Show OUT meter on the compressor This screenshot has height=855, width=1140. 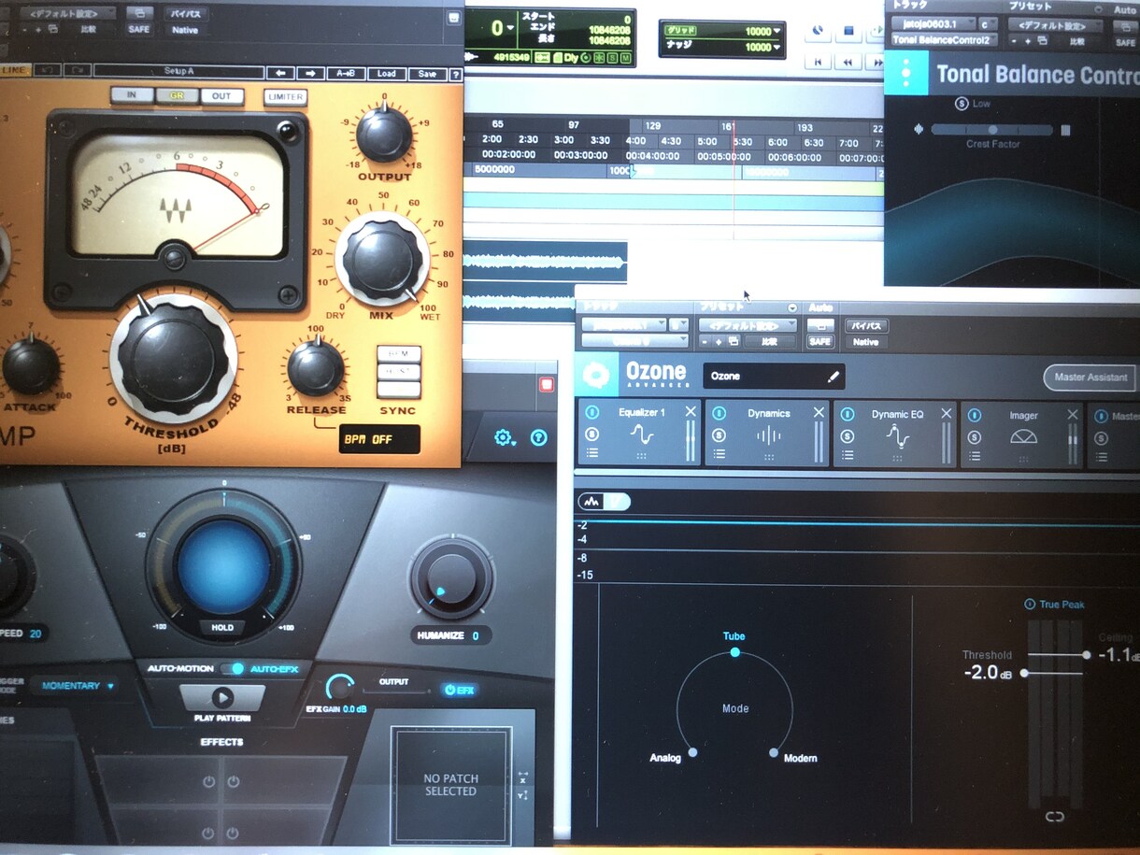point(221,95)
